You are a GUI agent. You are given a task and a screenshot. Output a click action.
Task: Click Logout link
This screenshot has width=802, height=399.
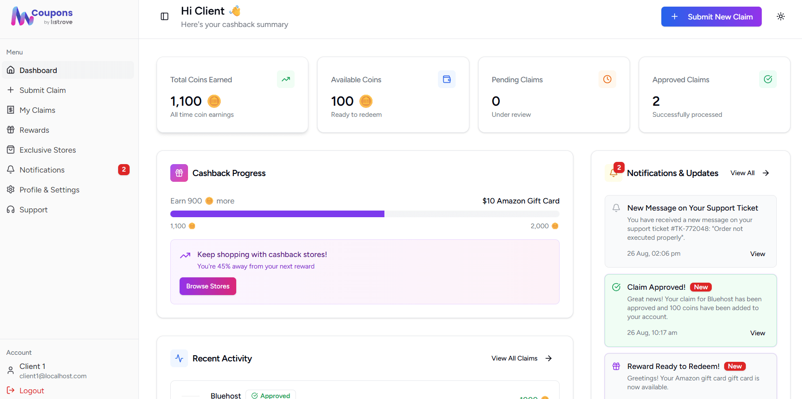26,390
